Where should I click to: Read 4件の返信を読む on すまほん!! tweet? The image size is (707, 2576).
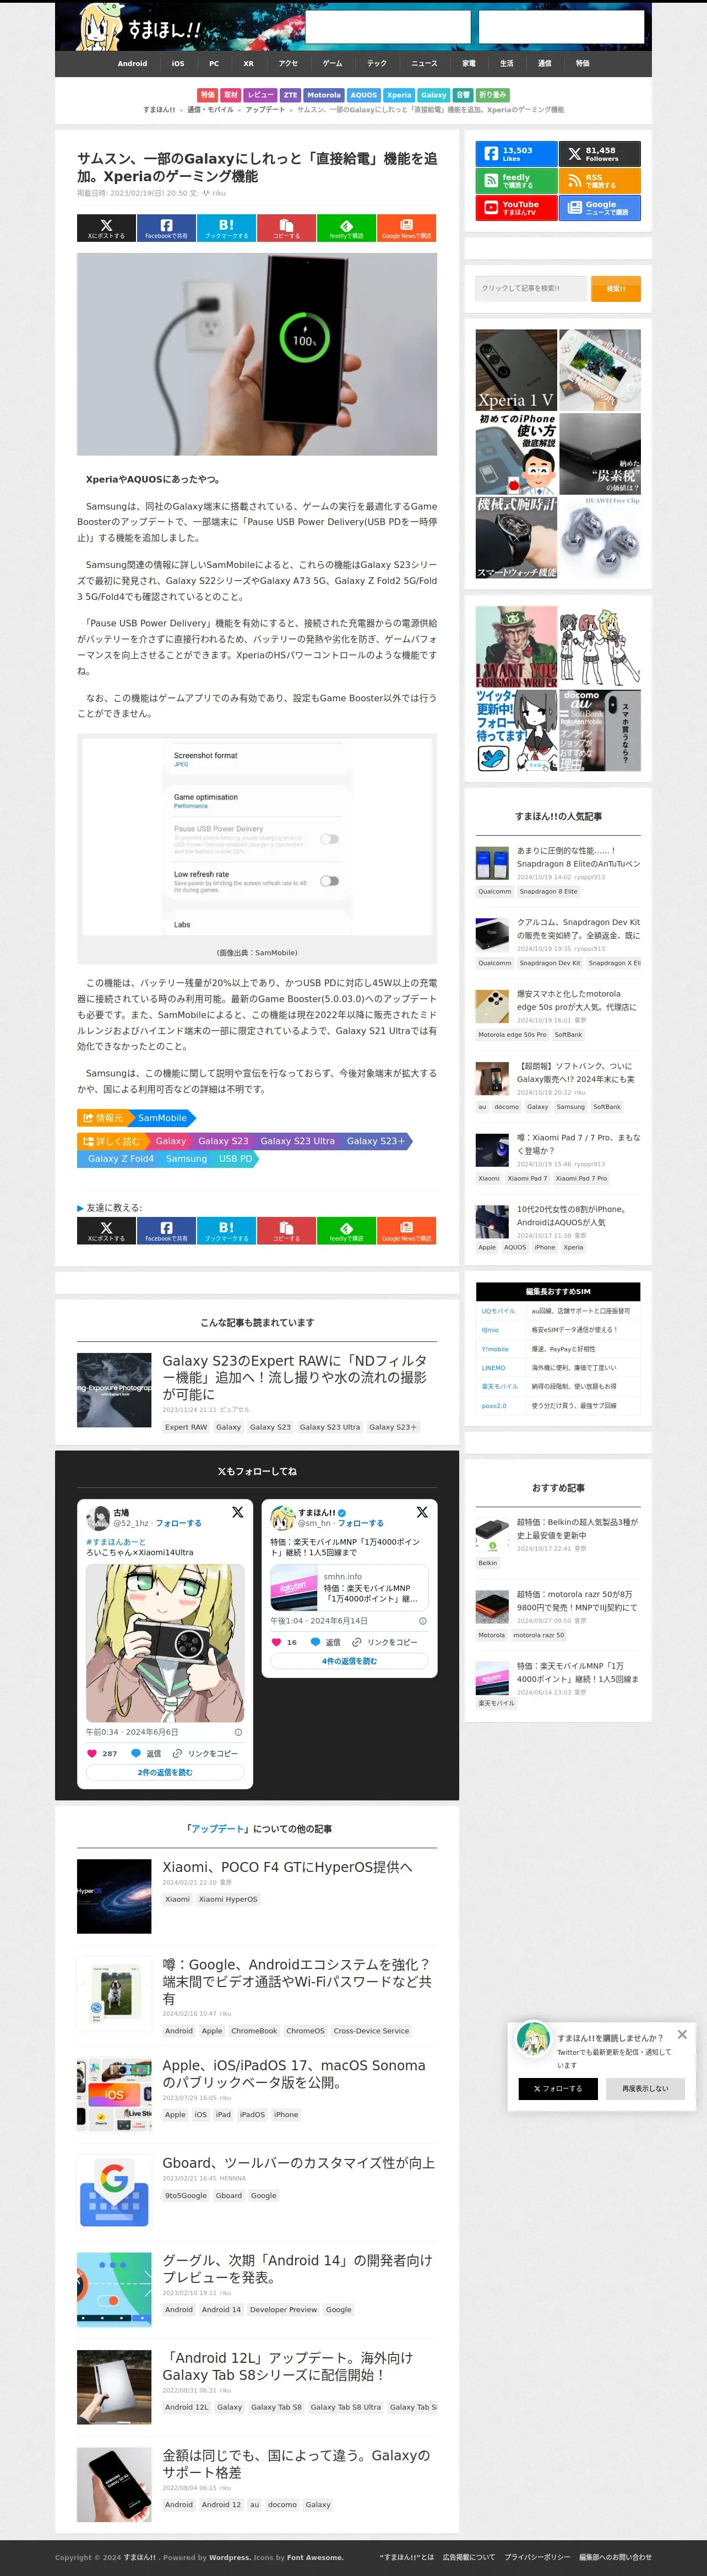coord(349,1661)
